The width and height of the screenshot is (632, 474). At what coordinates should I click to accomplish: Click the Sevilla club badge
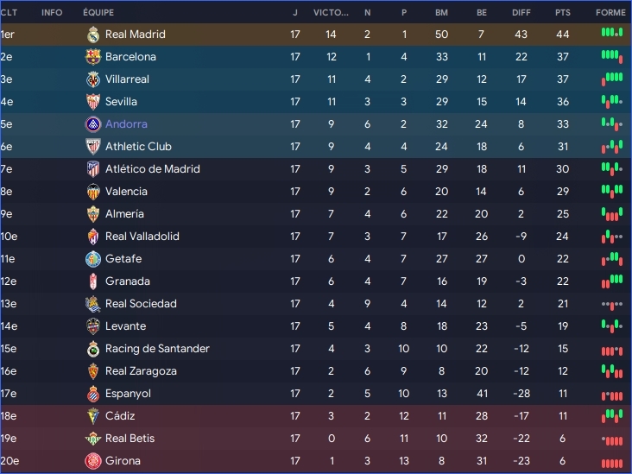(93, 102)
